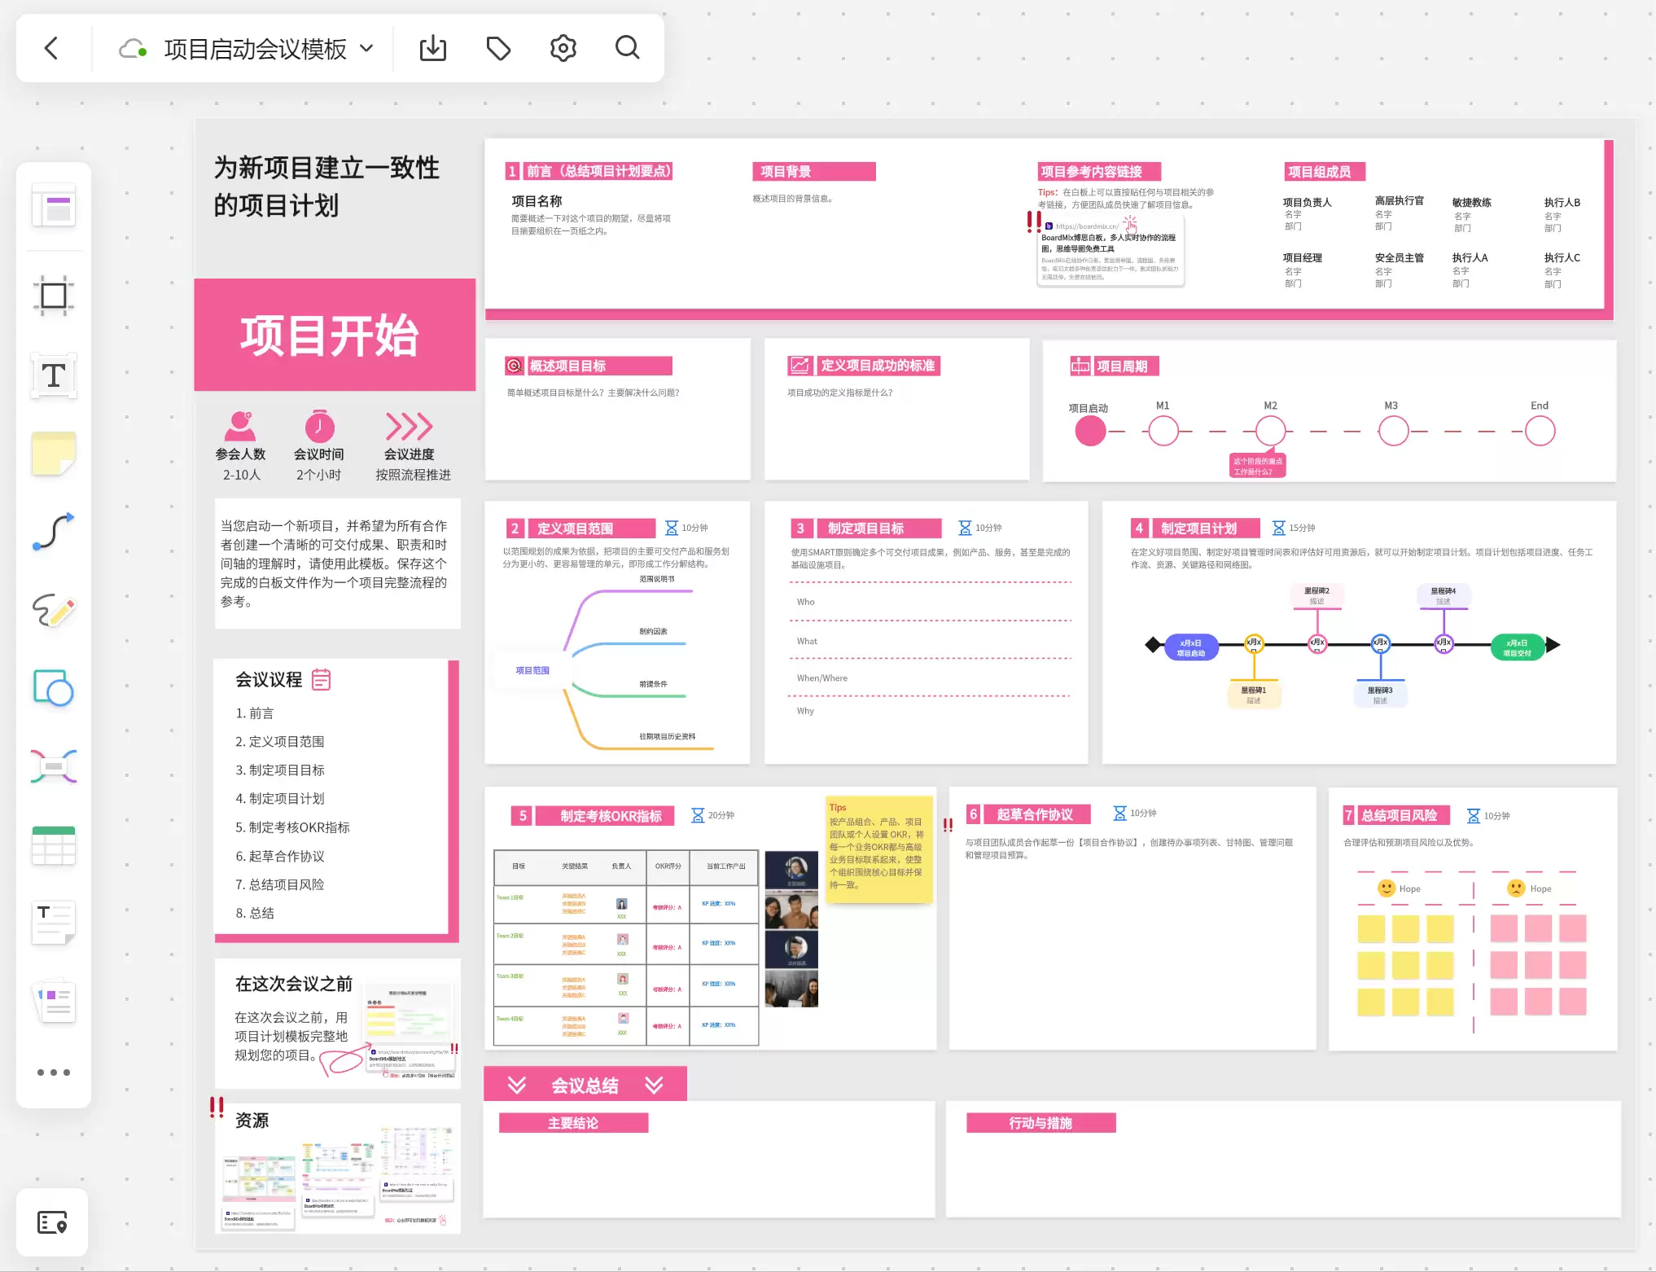Select the yellow sticky note tool

54,454
